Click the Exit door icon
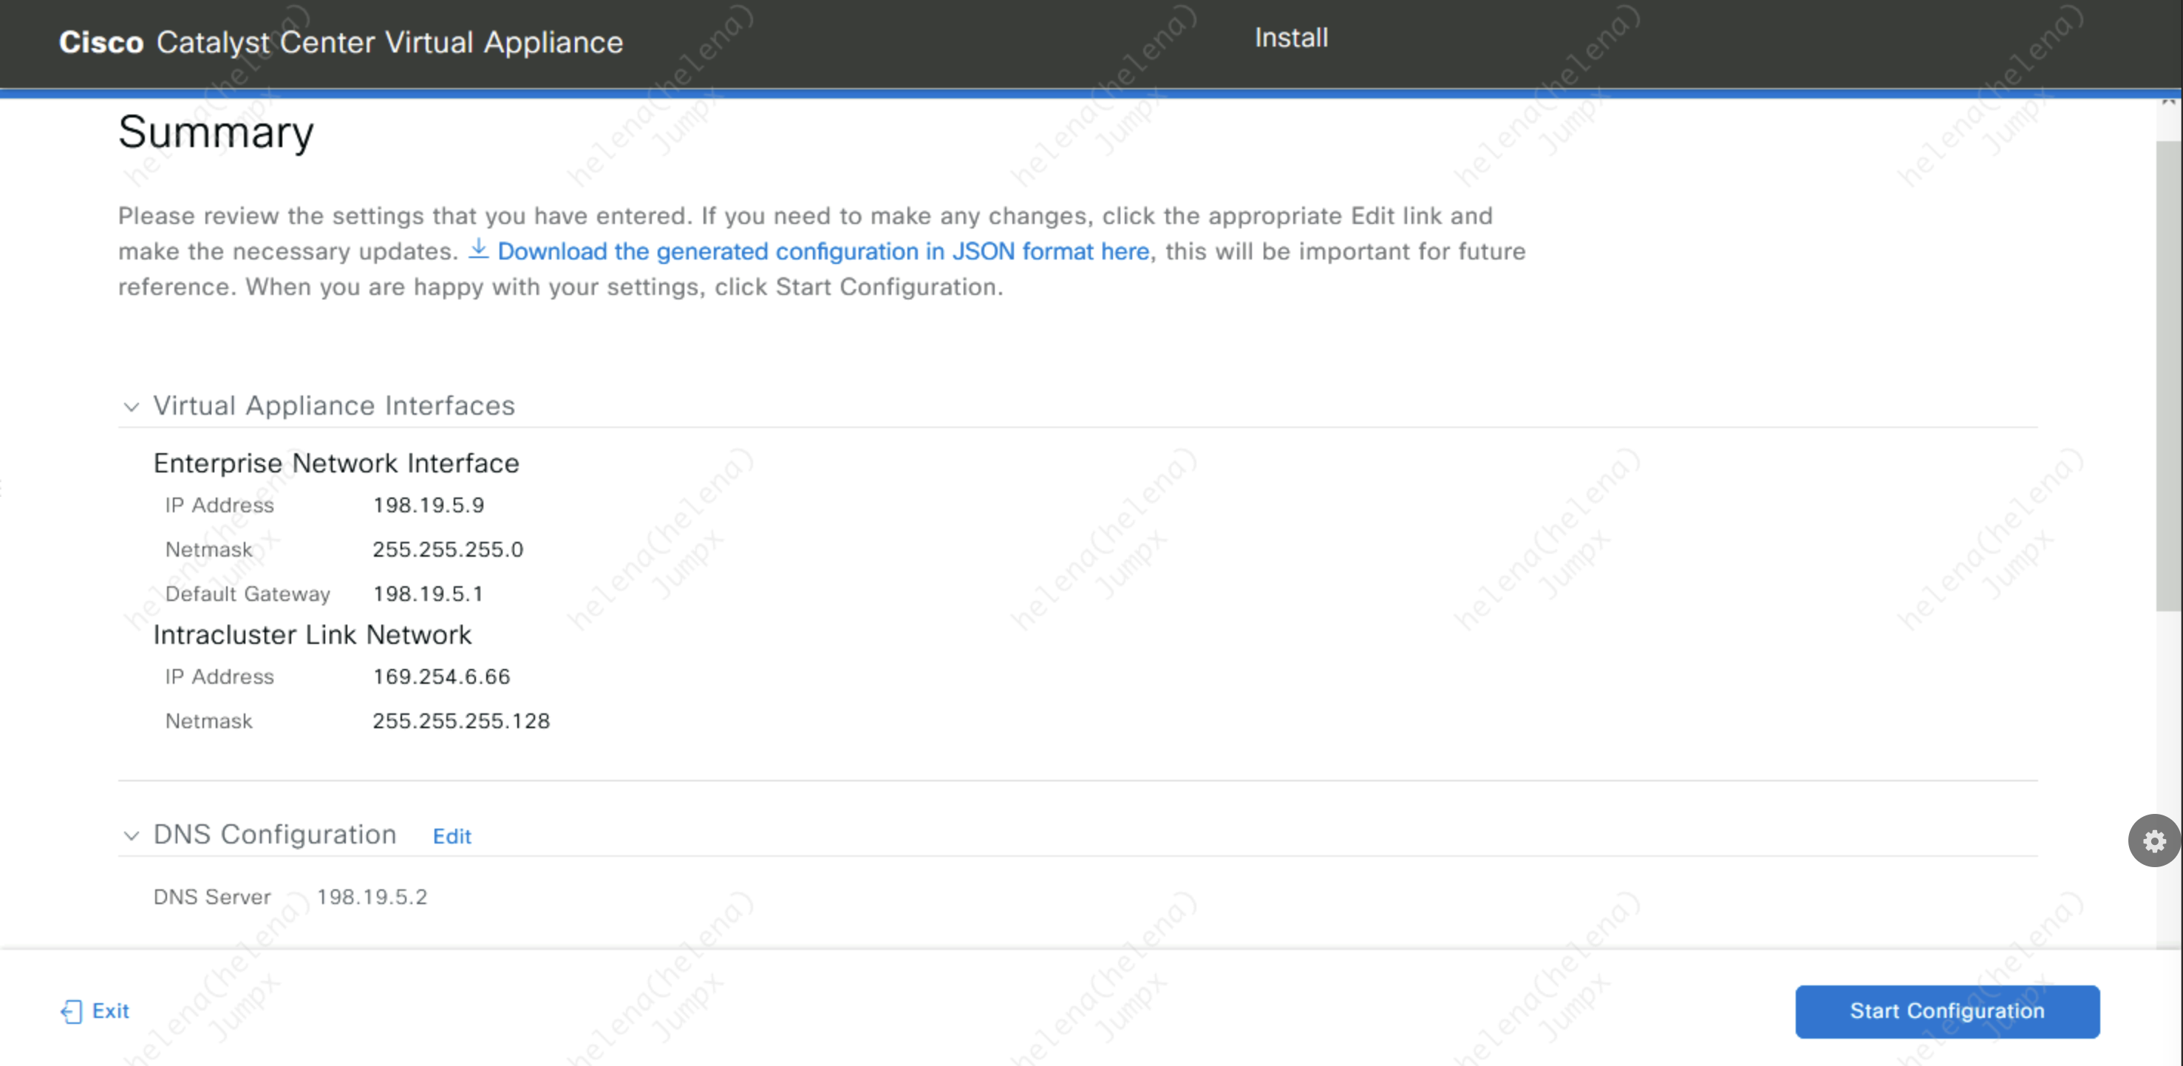Screen dimensions: 2183x1066 tap(72, 1011)
